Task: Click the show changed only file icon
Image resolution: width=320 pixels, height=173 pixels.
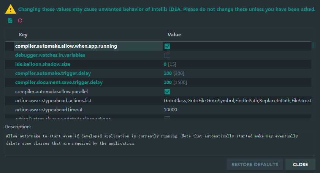Action: click(10, 20)
